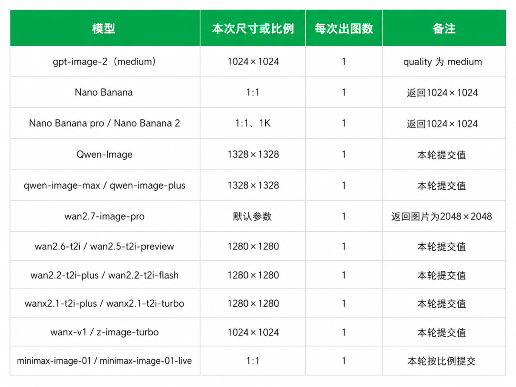The width and height of the screenshot is (516, 387).
Task: Select the Qwen-Image model cell
Action: [104, 154]
